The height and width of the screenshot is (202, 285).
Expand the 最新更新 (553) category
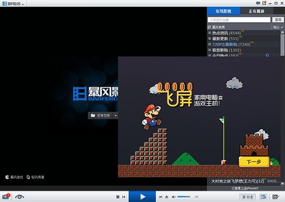pyautogui.click(x=209, y=38)
